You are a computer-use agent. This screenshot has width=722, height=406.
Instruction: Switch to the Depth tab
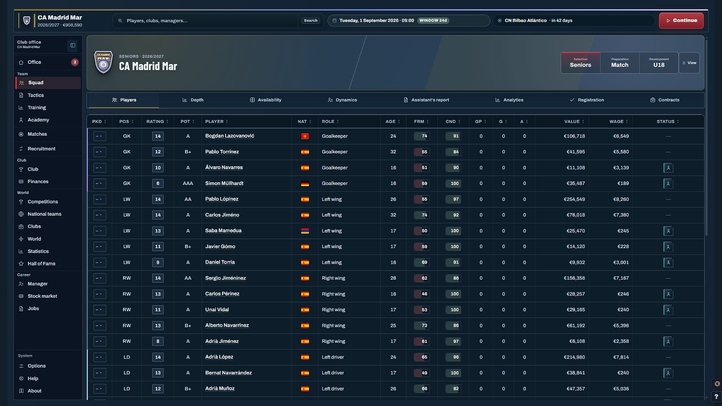(193, 100)
